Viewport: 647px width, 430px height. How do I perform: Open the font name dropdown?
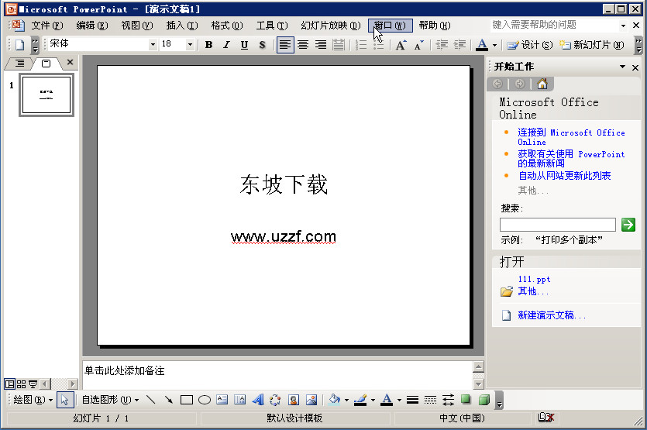click(x=153, y=45)
